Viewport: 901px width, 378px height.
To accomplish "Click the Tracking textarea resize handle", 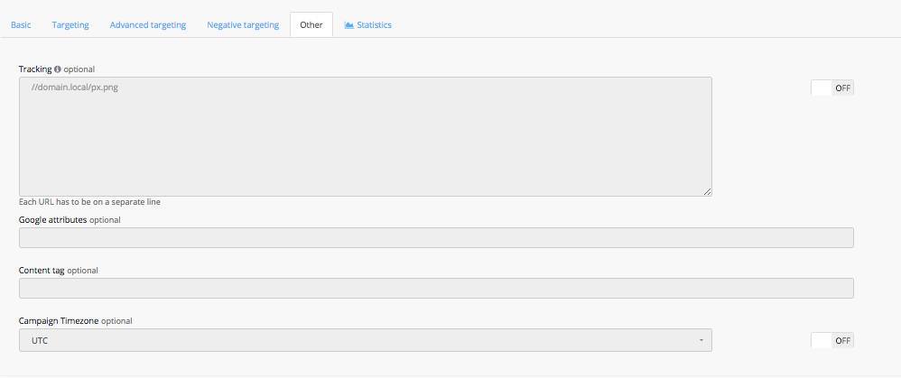I will point(707,191).
